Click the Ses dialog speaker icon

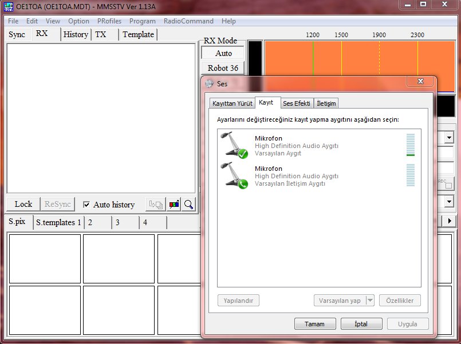pyautogui.click(x=209, y=83)
